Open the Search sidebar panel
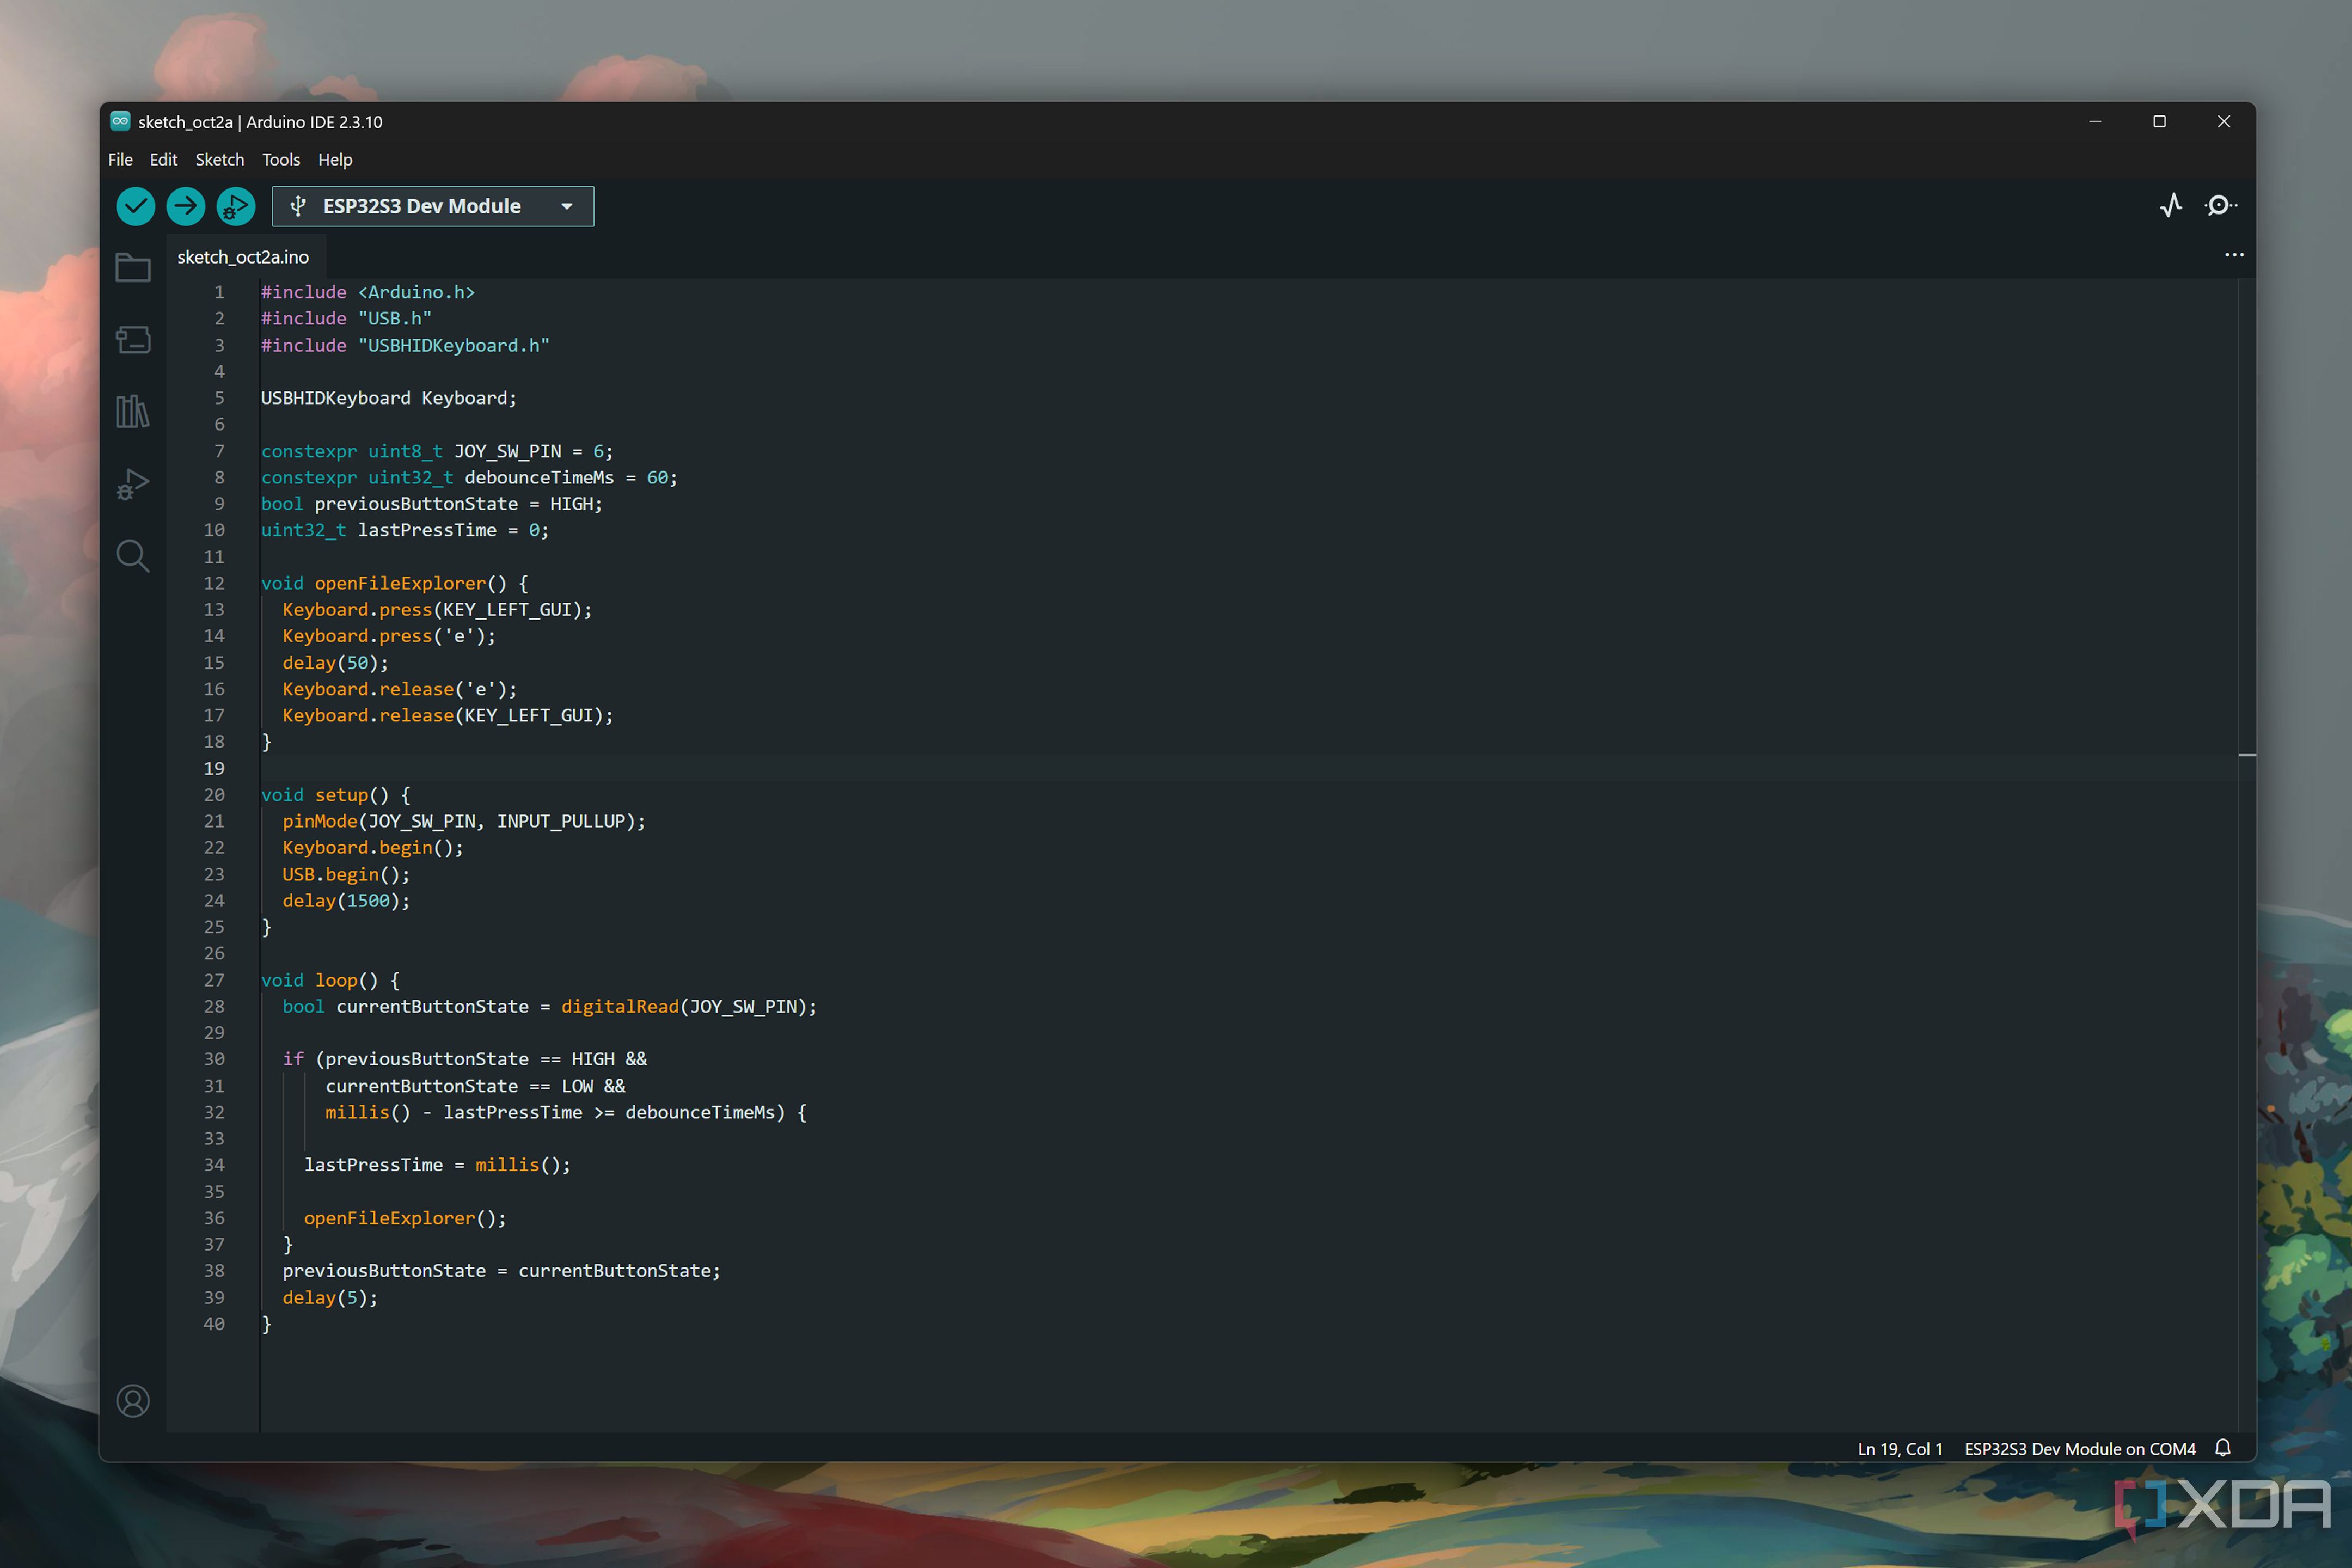 coord(133,556)
